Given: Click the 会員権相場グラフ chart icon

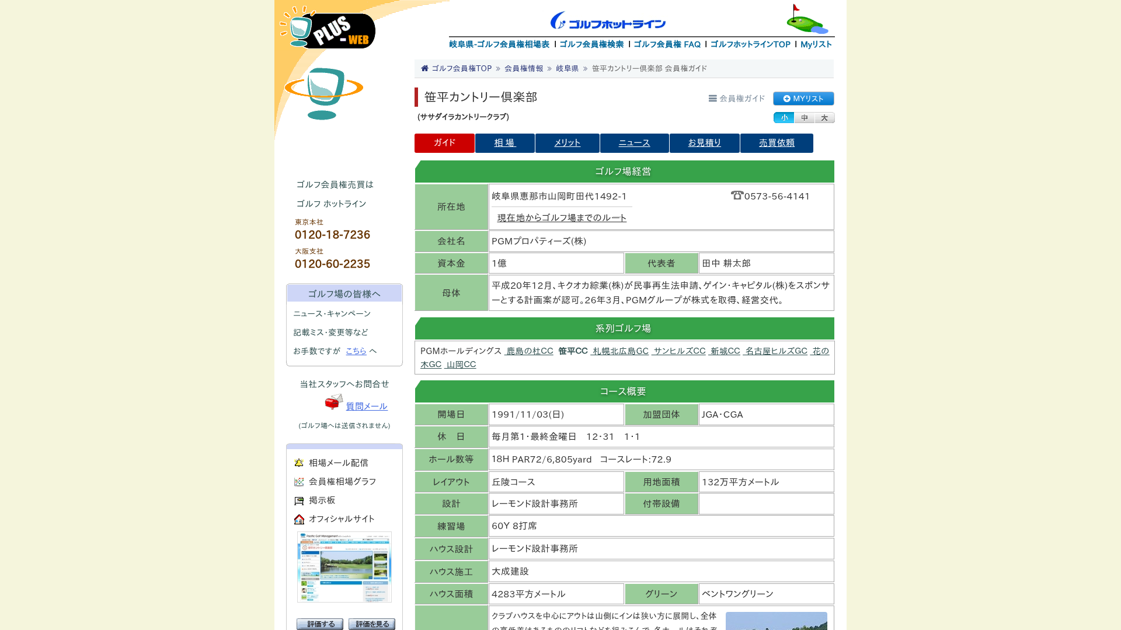Looking at the screenshot, I should pos(299,482).
